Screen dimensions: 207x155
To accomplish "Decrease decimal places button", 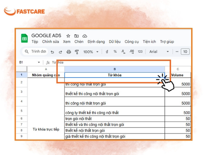I will pyautogui.click(x=123, y=52).
